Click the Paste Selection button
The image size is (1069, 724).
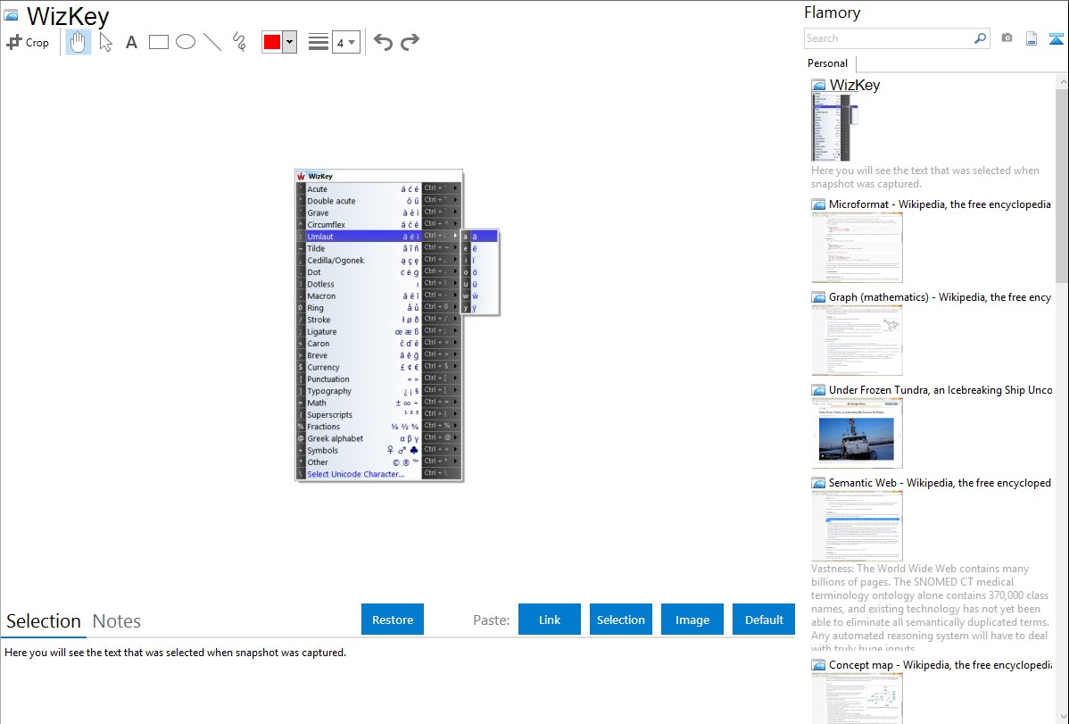point(621,620)
